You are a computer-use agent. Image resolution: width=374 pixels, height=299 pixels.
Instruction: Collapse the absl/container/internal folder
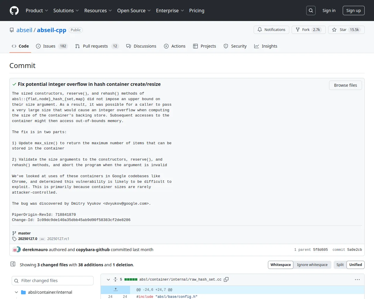[16, 292]
